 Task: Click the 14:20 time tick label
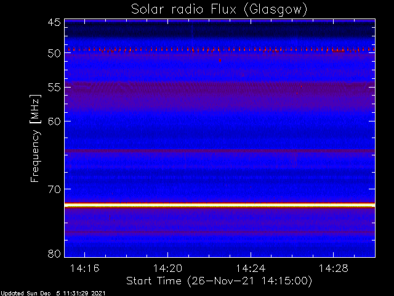[x=167, y=268]
